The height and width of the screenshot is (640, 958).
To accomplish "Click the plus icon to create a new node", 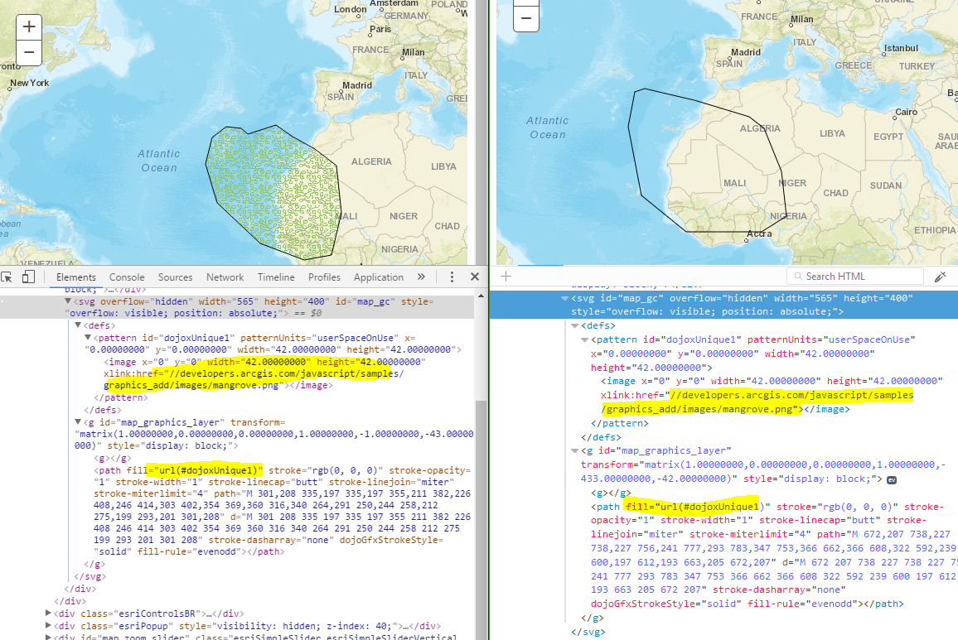I will pos(506,276).
